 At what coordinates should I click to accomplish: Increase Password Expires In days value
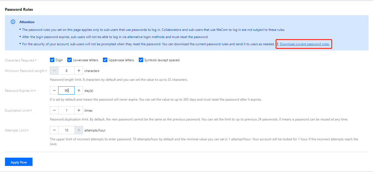click(x=79, y=91)
